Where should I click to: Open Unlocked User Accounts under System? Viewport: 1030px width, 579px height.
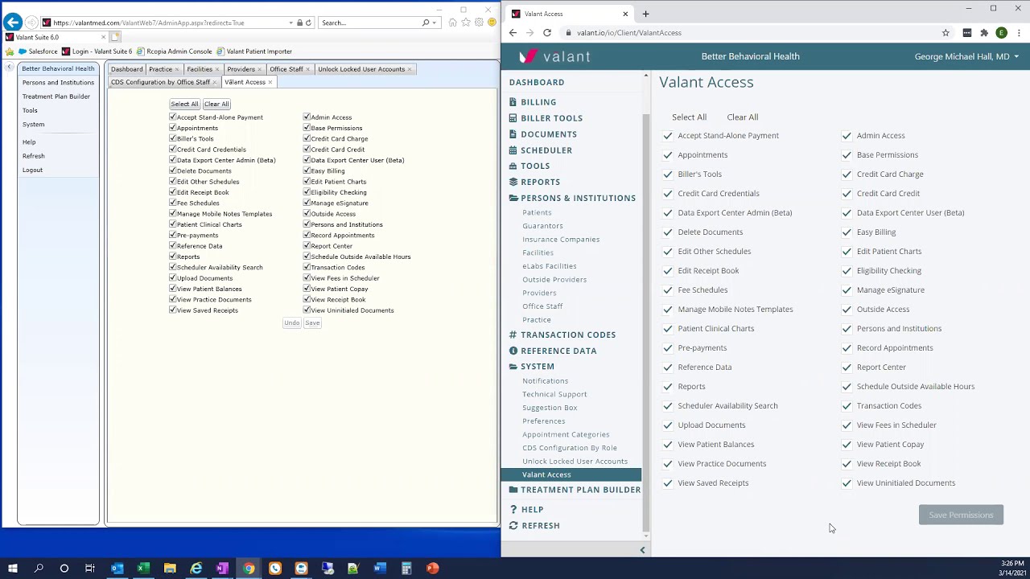tap(575, 462)
